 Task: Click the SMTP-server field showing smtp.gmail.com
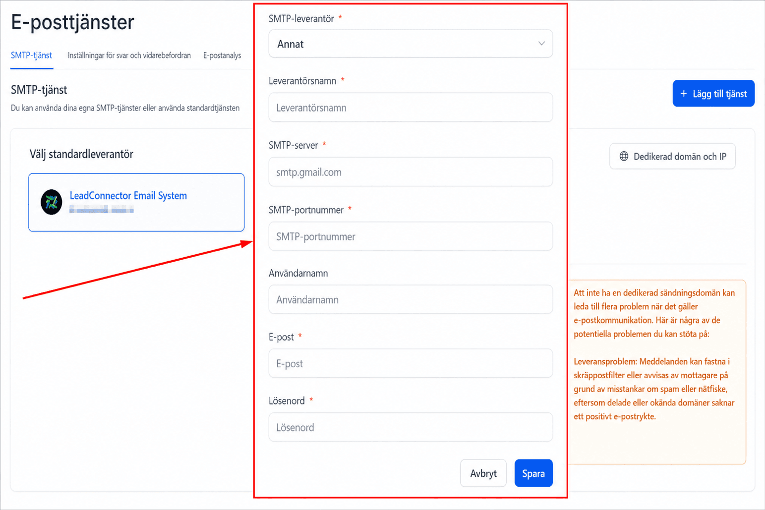click(411, 172)
